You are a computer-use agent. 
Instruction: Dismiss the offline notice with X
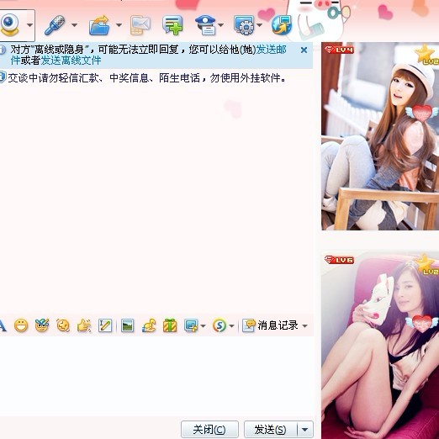[x=304, y=50]
